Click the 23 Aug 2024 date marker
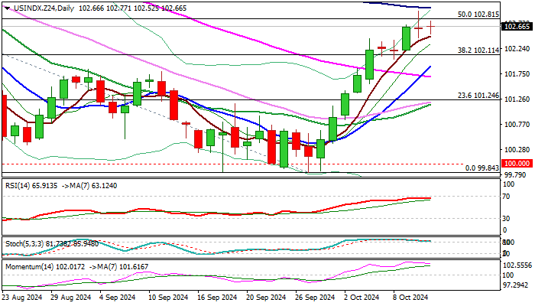The width and height of the screenshot is (535, 306). click(x=22, y=298)
